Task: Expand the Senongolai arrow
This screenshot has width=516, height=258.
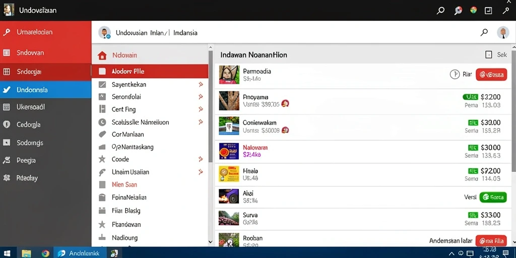Action: 201,97
